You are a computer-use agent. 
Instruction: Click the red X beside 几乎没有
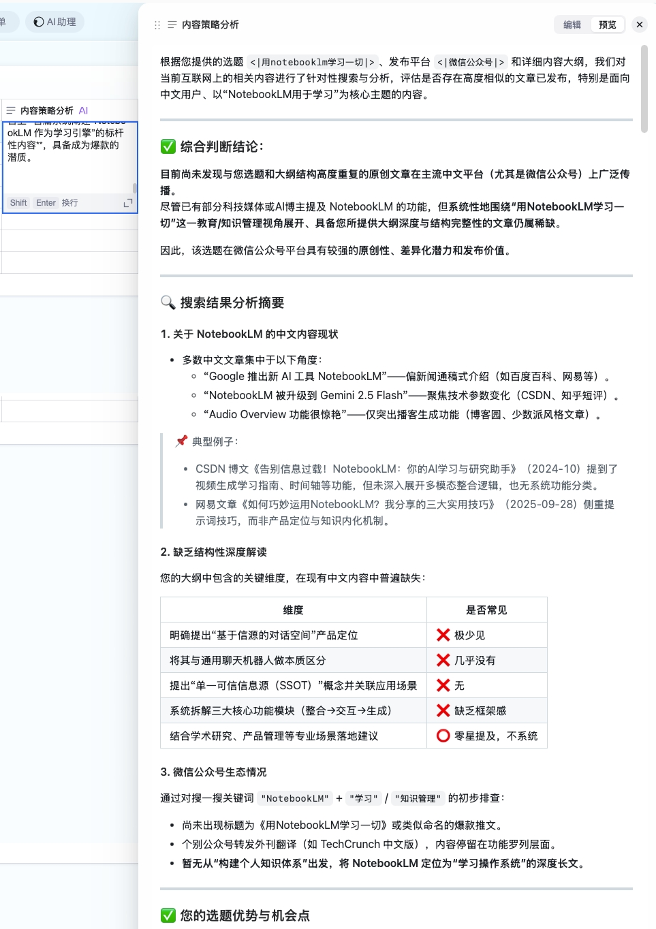coord(443,660)
